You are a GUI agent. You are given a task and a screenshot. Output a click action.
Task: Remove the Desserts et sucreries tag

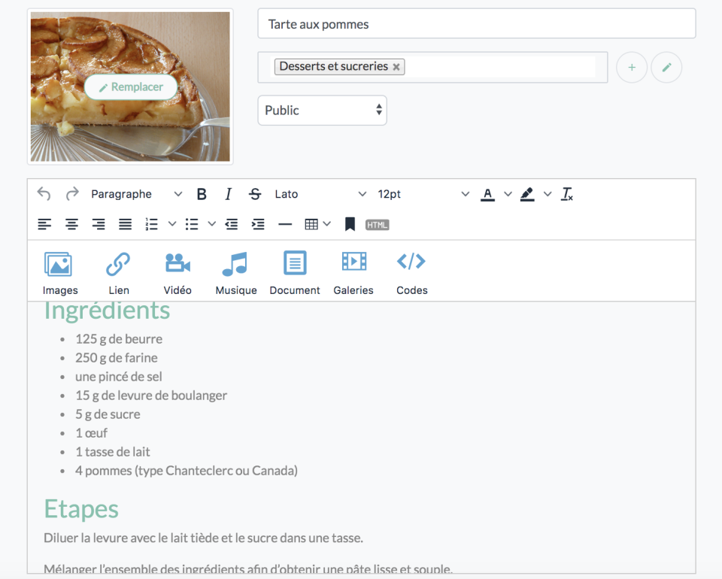[x=396, y=67]
